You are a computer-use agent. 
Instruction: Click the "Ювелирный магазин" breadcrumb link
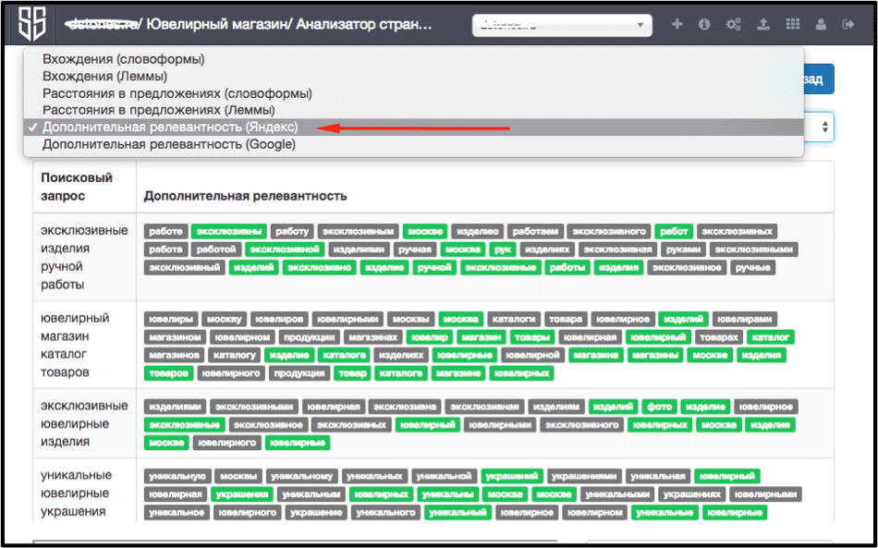click(x=213, y=25)
